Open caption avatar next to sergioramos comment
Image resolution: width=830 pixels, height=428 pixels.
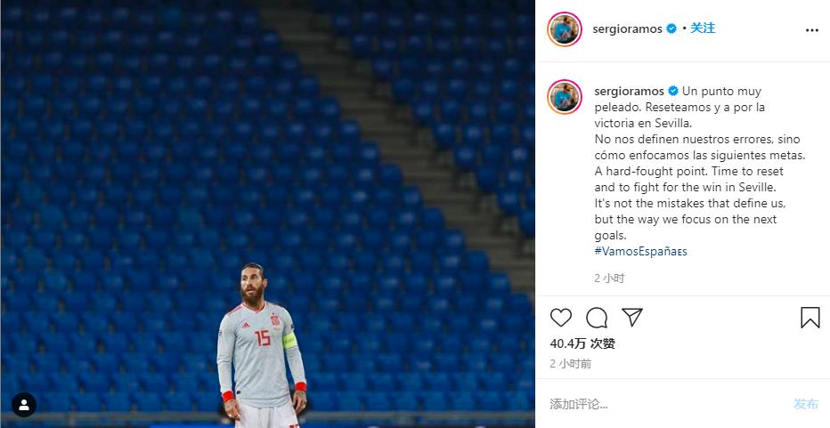(565, 97)
